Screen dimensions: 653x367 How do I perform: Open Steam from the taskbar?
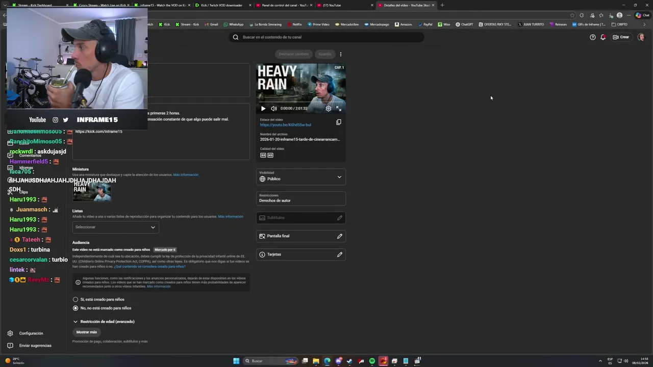(x=349, y=361)
